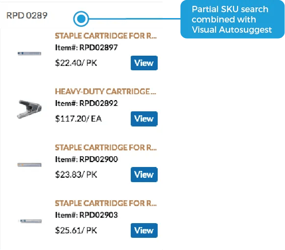
Task: Open the Partial SKU search callout bubble
Action: [232, 19]
